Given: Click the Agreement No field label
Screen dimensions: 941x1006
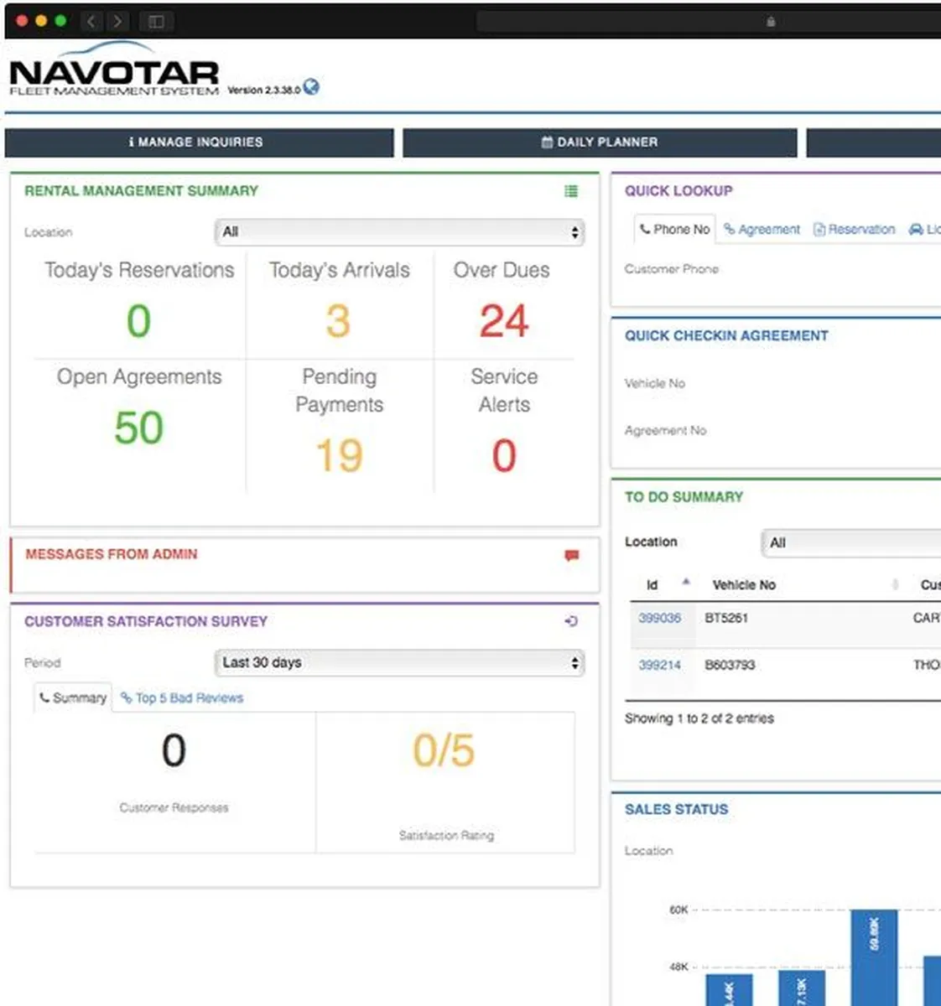Looking at the screenshot, I should click(665, 430).
